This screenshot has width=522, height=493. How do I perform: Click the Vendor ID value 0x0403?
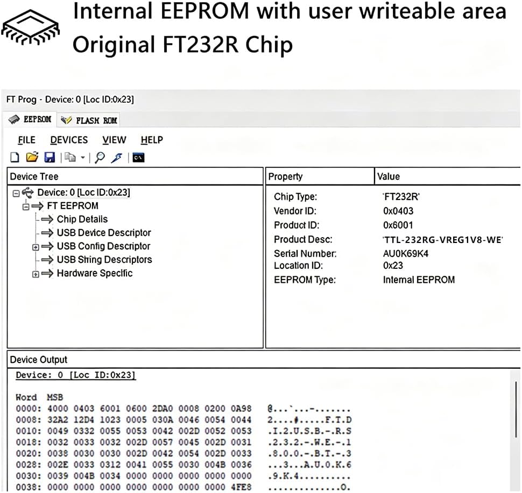[398, 211]
